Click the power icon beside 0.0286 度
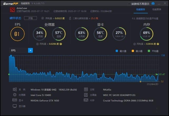This screenshot has height=116, width=169. [37, 44]
